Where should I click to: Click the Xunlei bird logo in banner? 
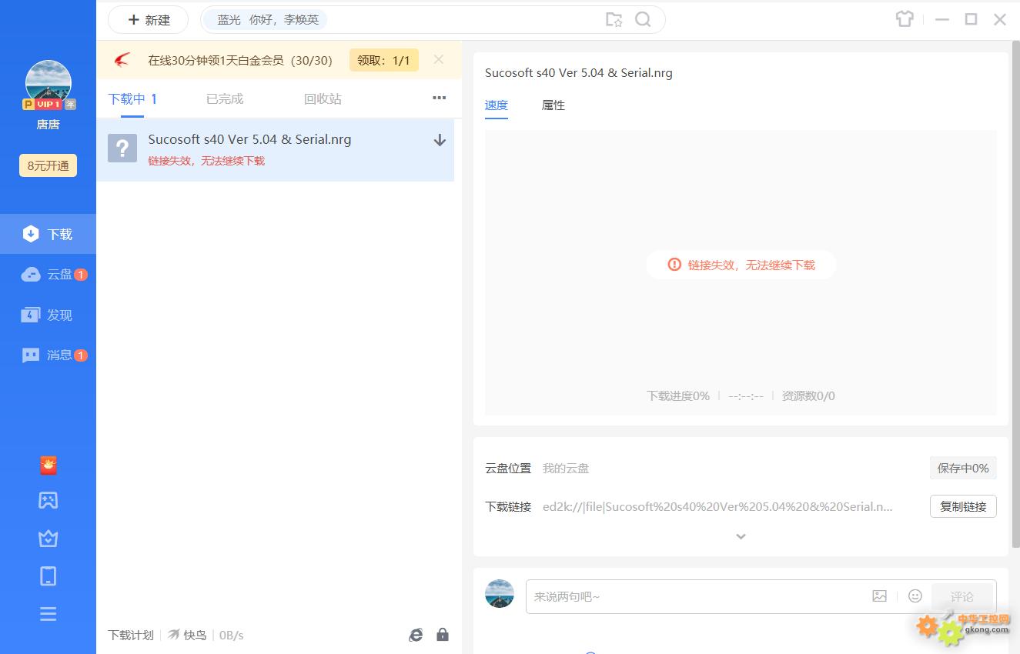pos(122,60)
